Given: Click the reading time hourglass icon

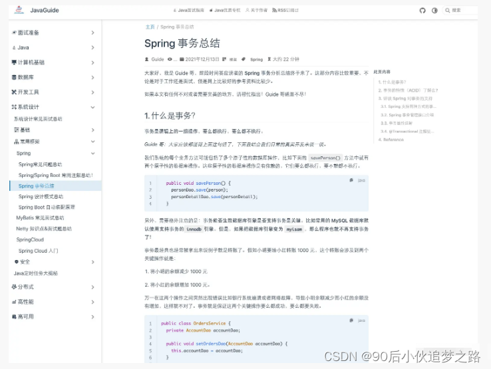Looking at the screenshot, I should 269,59.
